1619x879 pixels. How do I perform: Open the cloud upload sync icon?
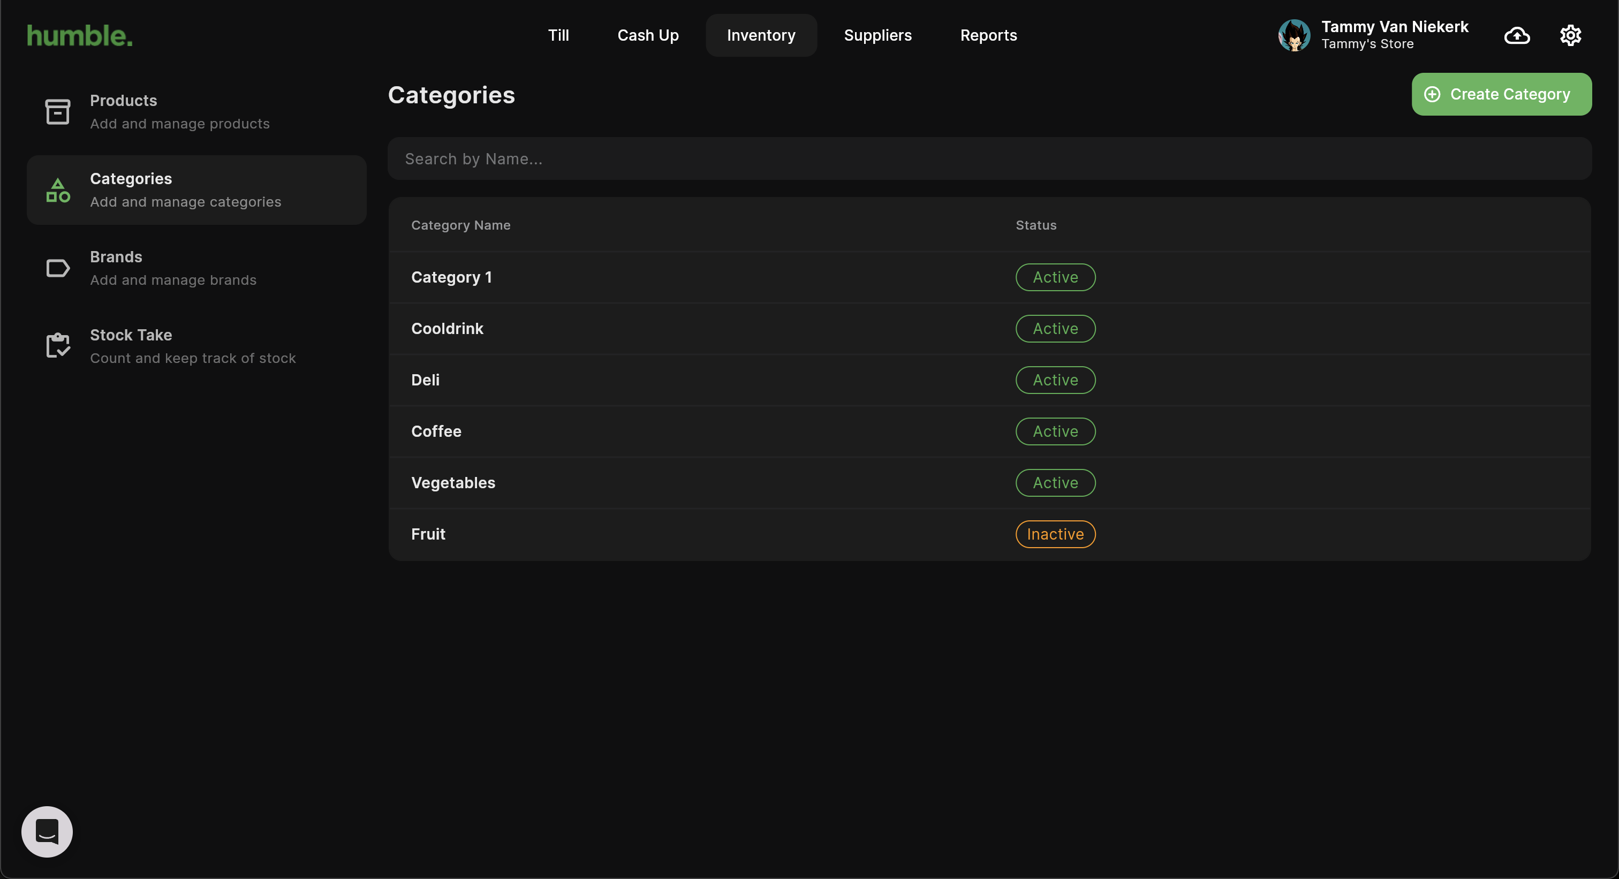tap(1517, 36)
